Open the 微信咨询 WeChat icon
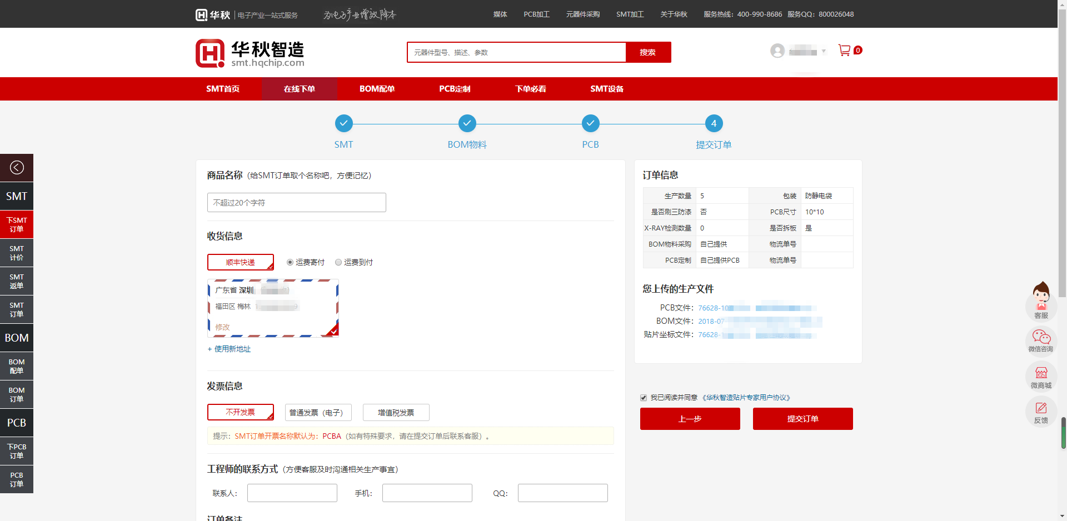Screen dimensions: 1067x521 (1041, 340)
